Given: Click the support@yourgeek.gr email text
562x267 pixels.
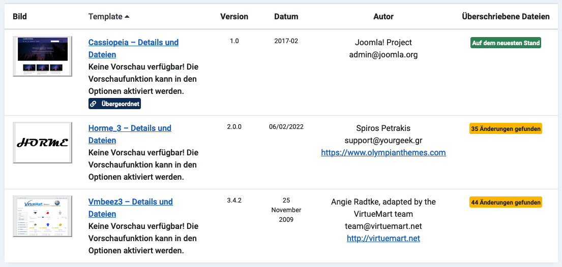Looking at the screenshot, I should [x=383, y=140].
